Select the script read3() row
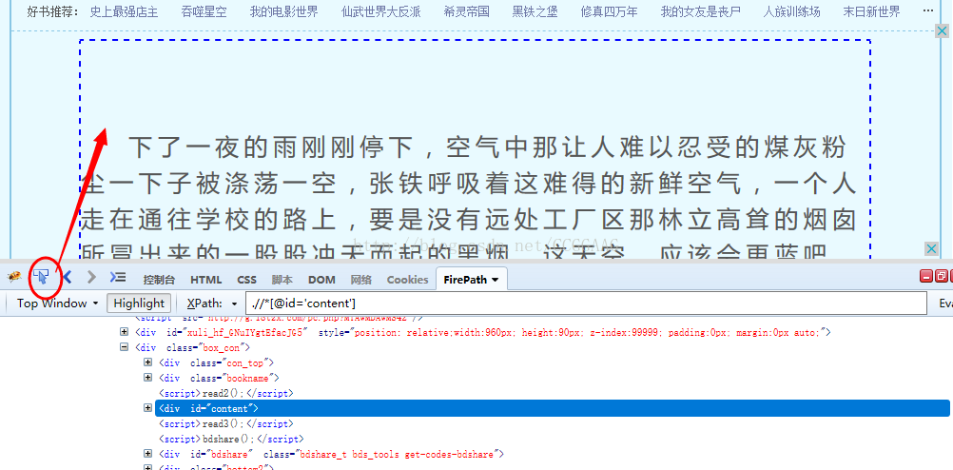953x470 pixels. click(226, 423)
